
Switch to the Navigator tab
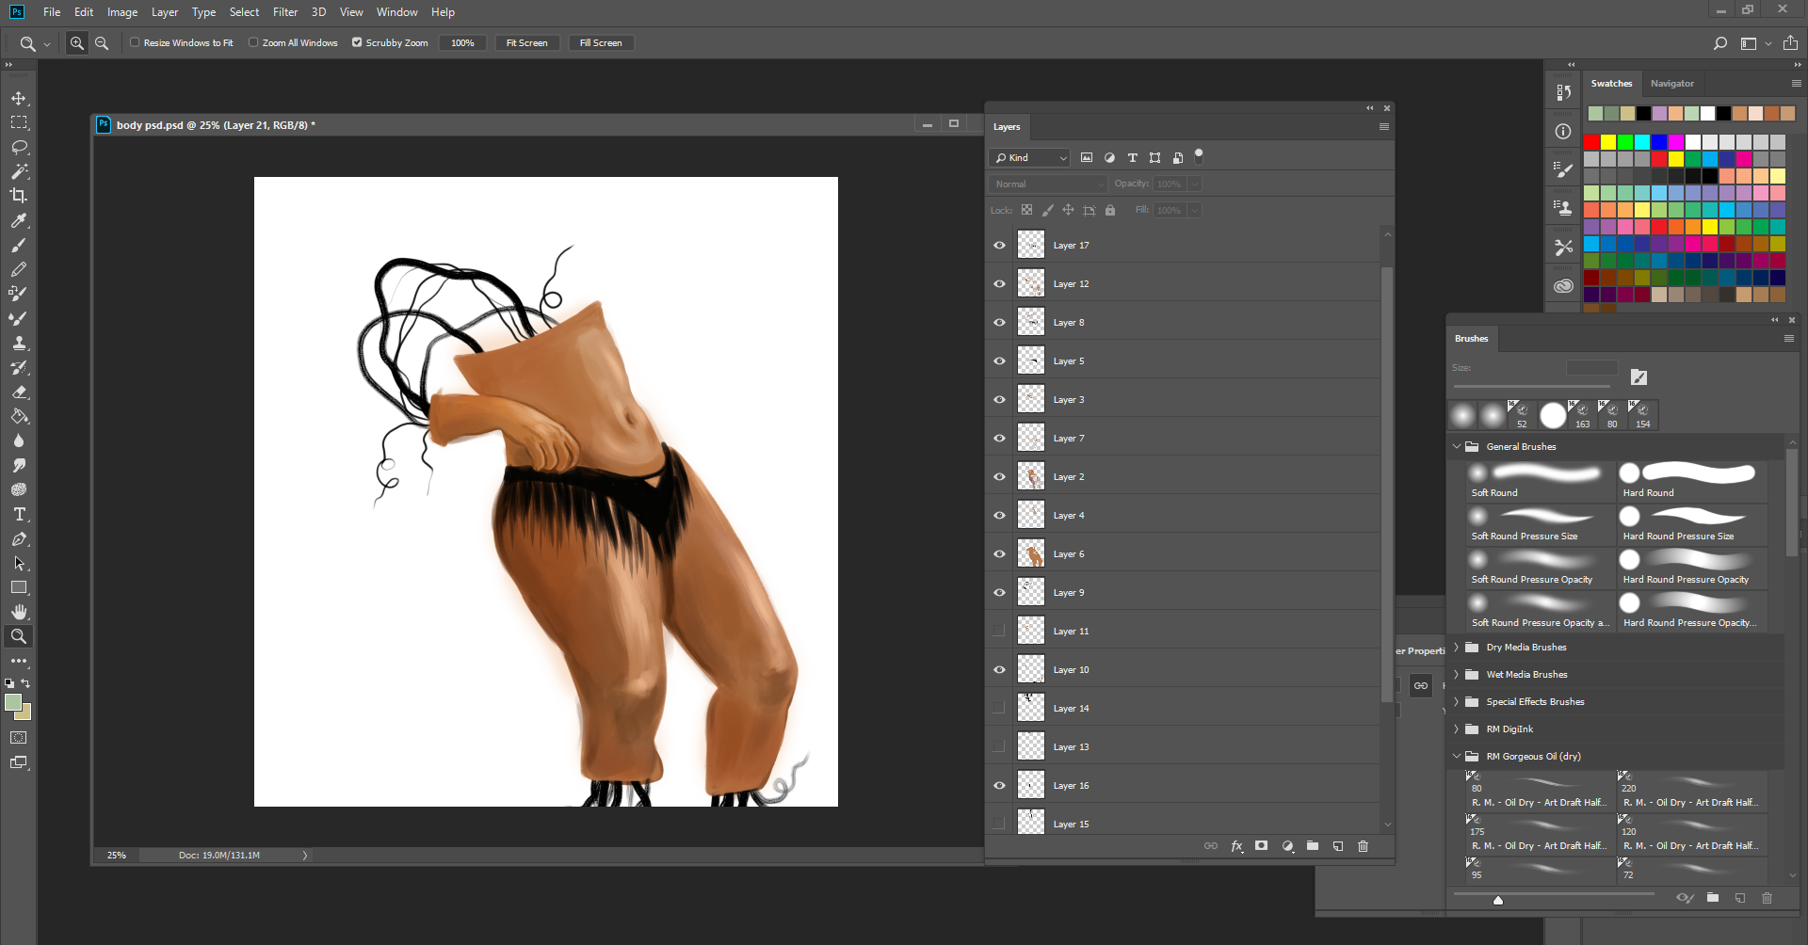click(x=1672, y=83)
